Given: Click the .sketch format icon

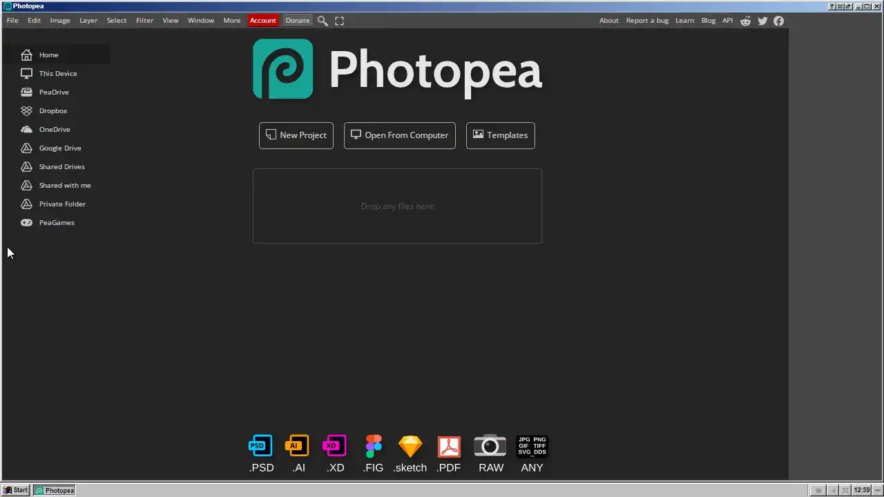Looking at the screenshot, I should pyautogui.click(x=410, y=454).
